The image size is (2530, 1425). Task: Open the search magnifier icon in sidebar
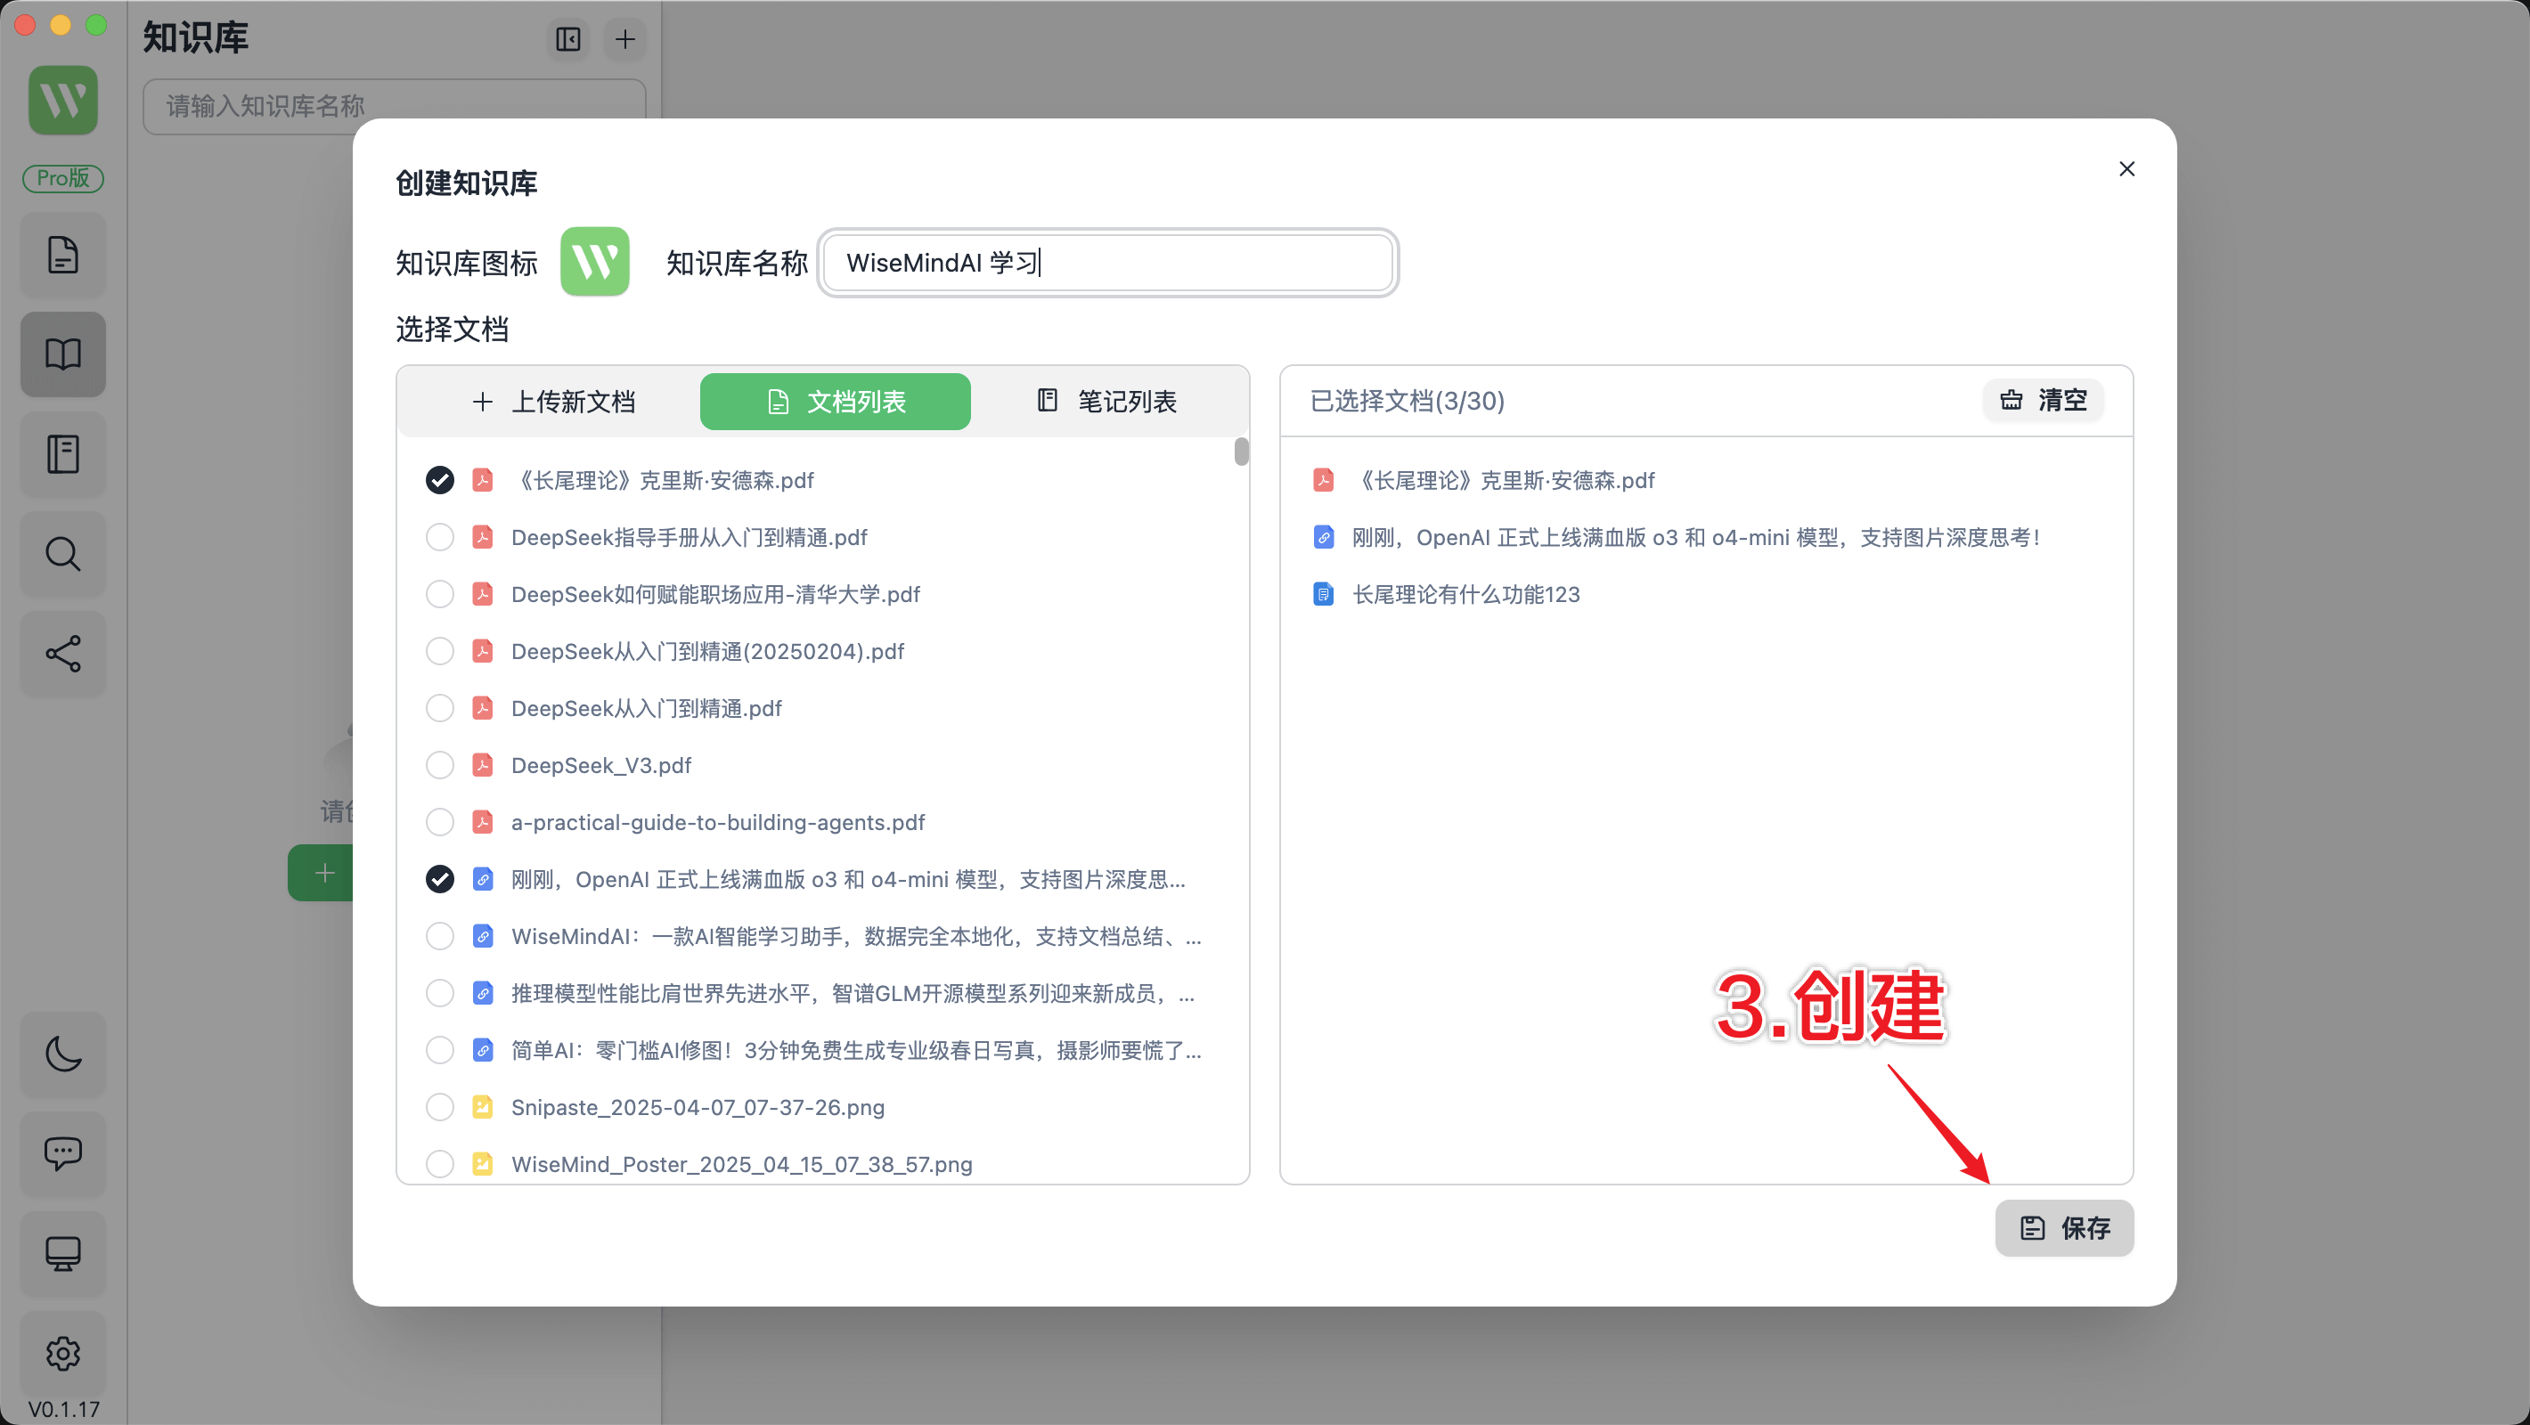click(x=63, y=554)
